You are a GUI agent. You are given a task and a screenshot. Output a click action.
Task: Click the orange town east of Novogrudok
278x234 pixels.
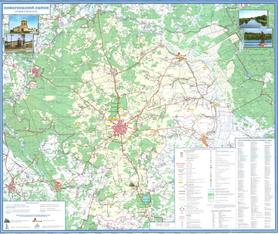pyautogui.click(x=207, y=140)
